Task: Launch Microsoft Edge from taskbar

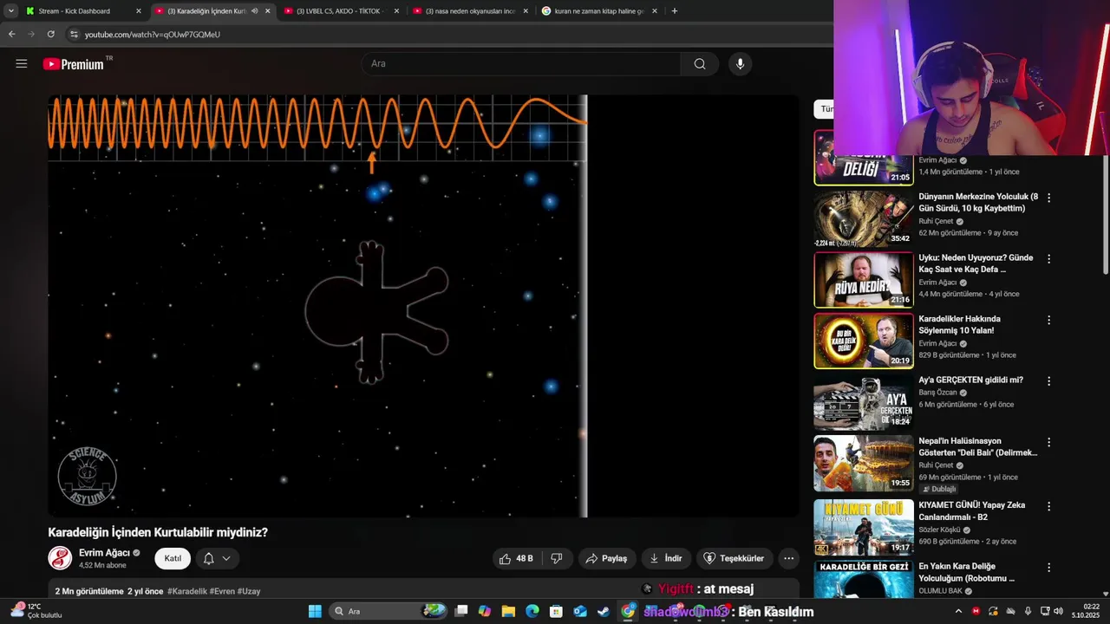Action: (x=532, y=611)
